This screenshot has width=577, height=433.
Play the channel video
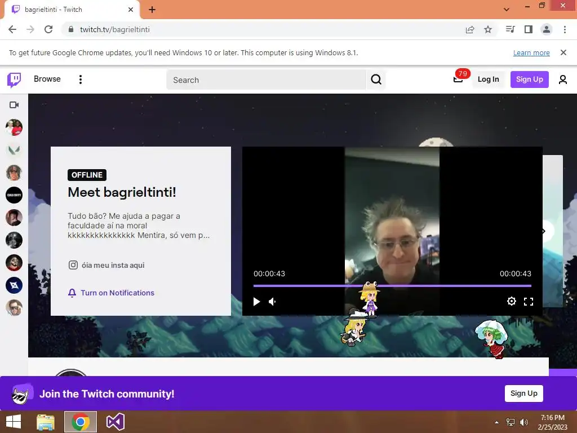pyautogui.click(x=256, y=302)
